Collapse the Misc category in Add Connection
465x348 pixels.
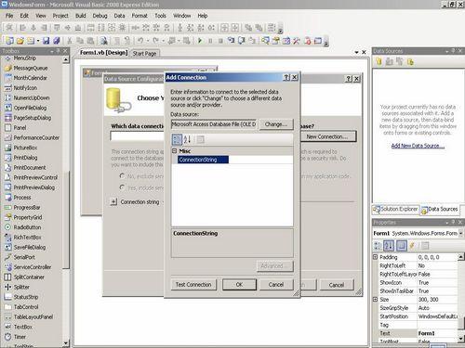tap(174, 150)
